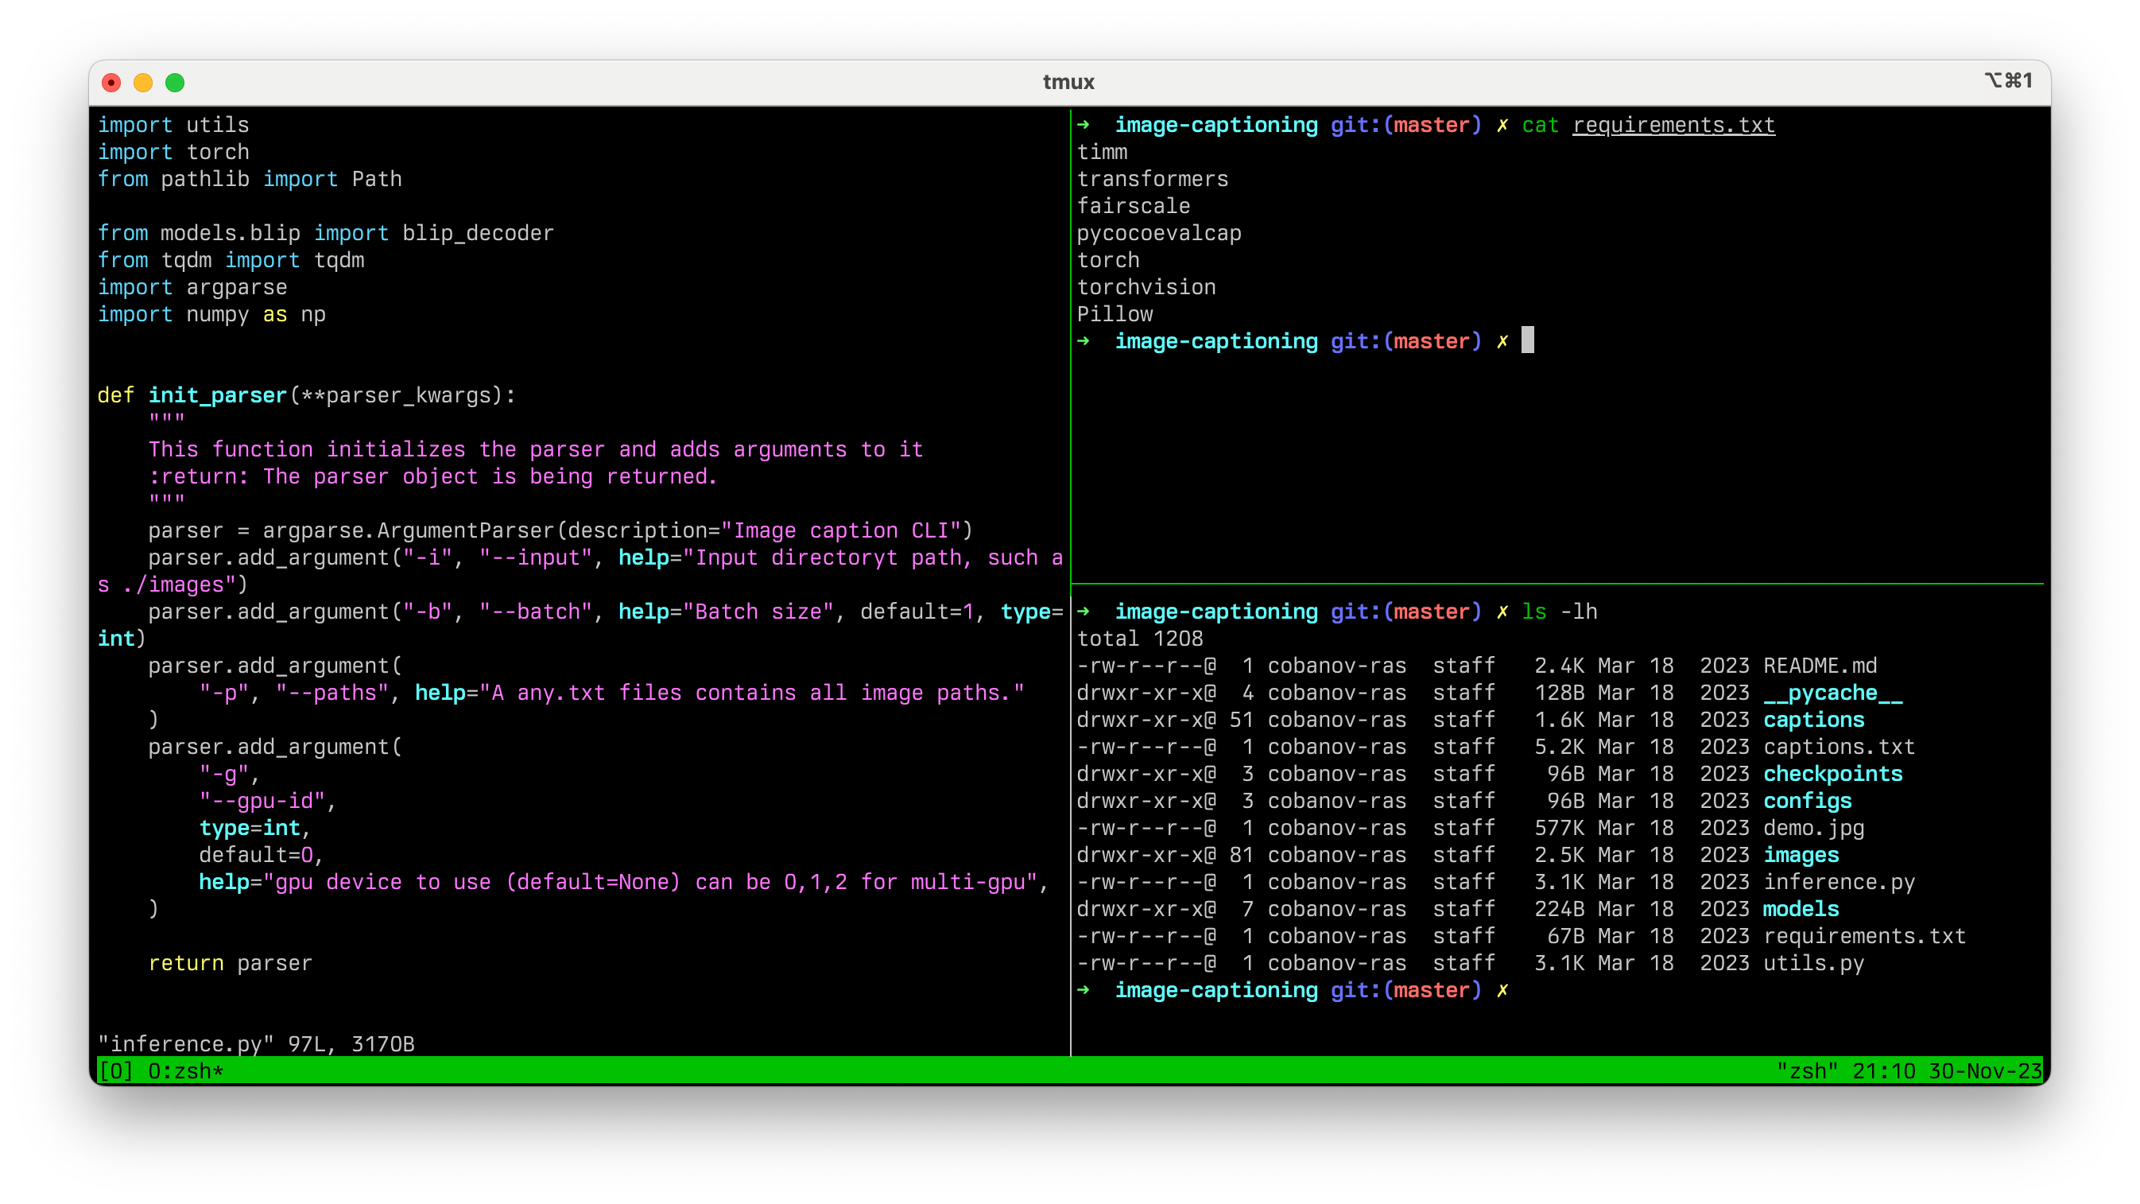
Task: Click the README.md file name
Action: click(1820, 666)
